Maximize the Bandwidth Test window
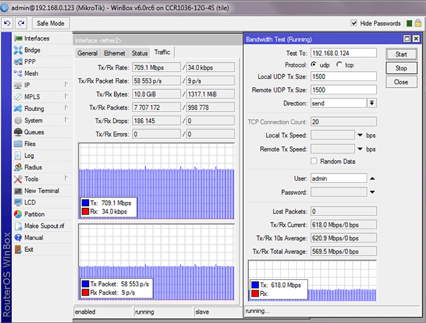Screen dimensions: 426x323 pyautogui.click(x=407, y=39)
